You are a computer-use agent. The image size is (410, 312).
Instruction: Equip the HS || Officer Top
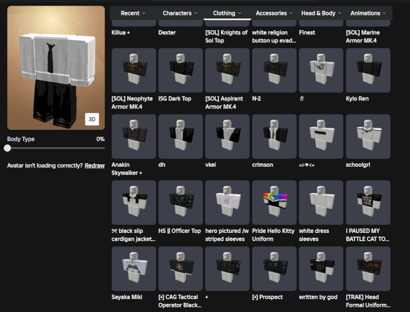click(x=180, y=202)
